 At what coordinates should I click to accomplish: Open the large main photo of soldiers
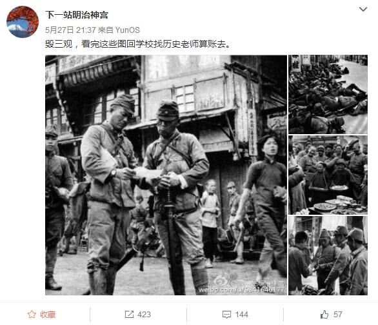click(166, 175)
